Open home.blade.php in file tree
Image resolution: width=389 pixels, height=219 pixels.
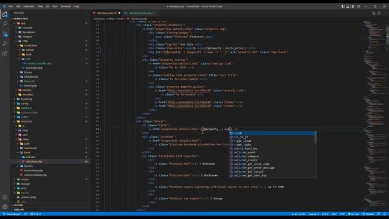pos(32,170)
